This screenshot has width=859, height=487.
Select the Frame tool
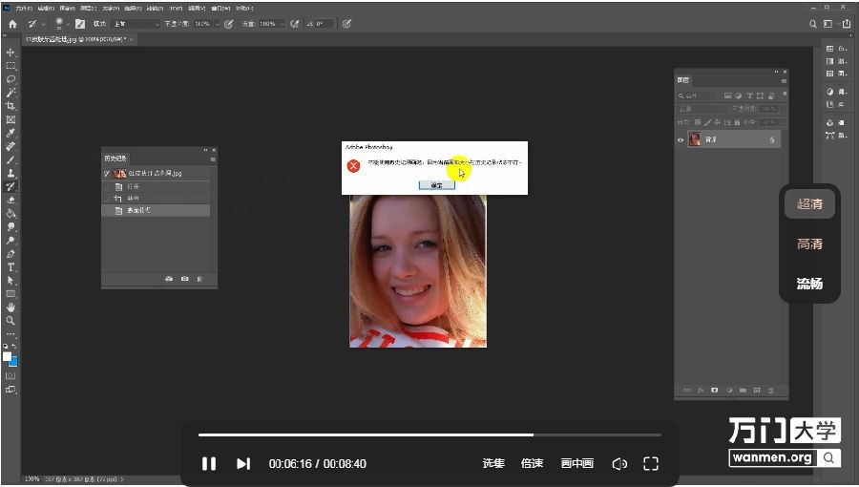tap(10, 119)
